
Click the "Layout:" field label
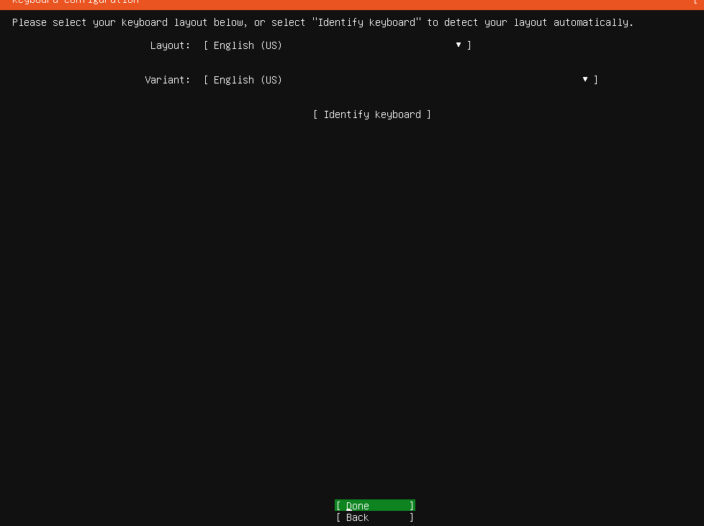point(170,45)
